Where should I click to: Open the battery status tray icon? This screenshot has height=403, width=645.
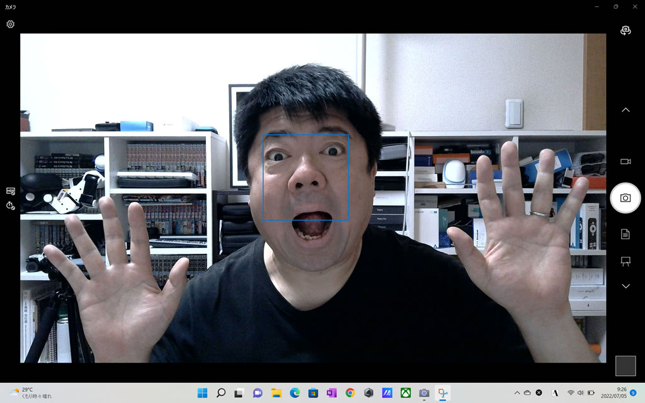click(591, 393)
